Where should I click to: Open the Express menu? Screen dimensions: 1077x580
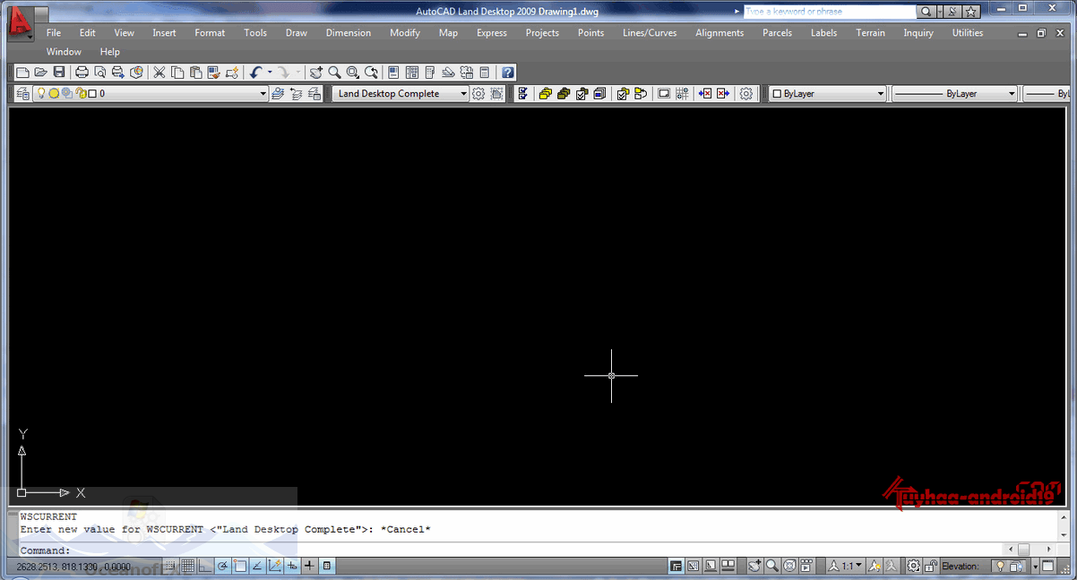point(492,33)
